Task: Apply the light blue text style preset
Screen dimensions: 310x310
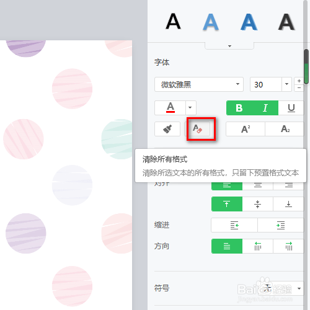Action: coord(211,22)
